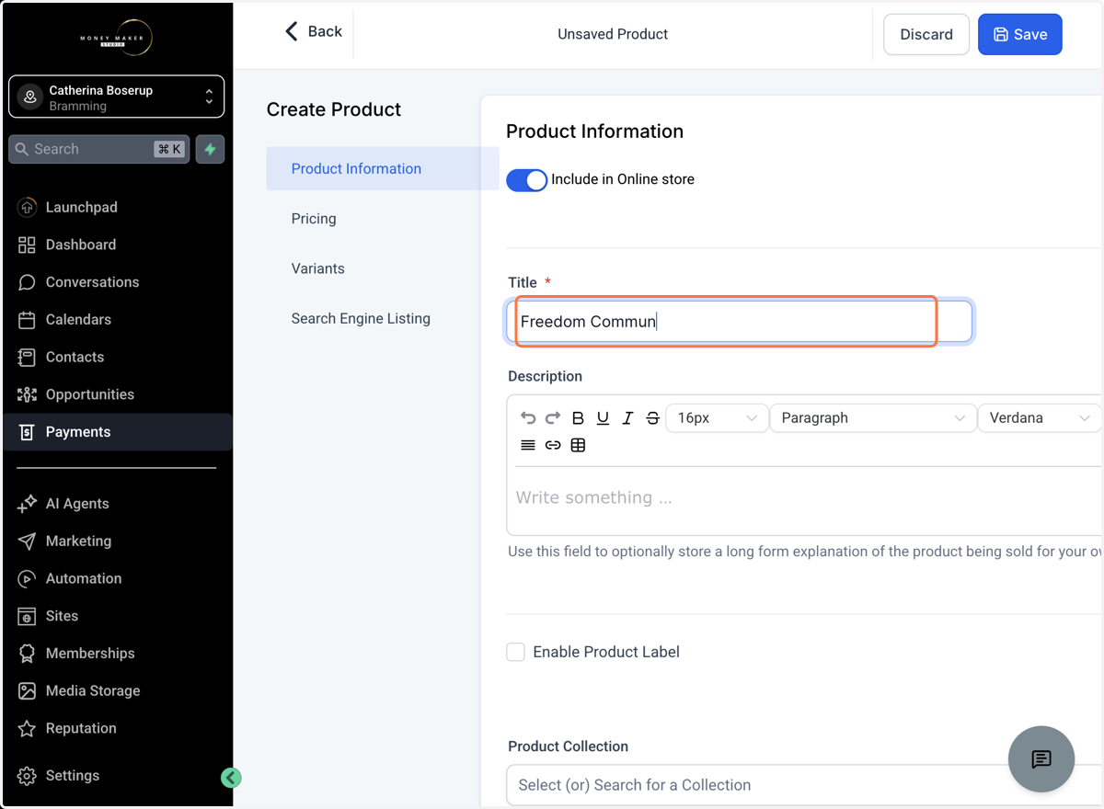Image resolution: width=1104 pixels, height=809 pixels.
Task: Open the Verdana font family dropdown
Action: coord(1040,417)
